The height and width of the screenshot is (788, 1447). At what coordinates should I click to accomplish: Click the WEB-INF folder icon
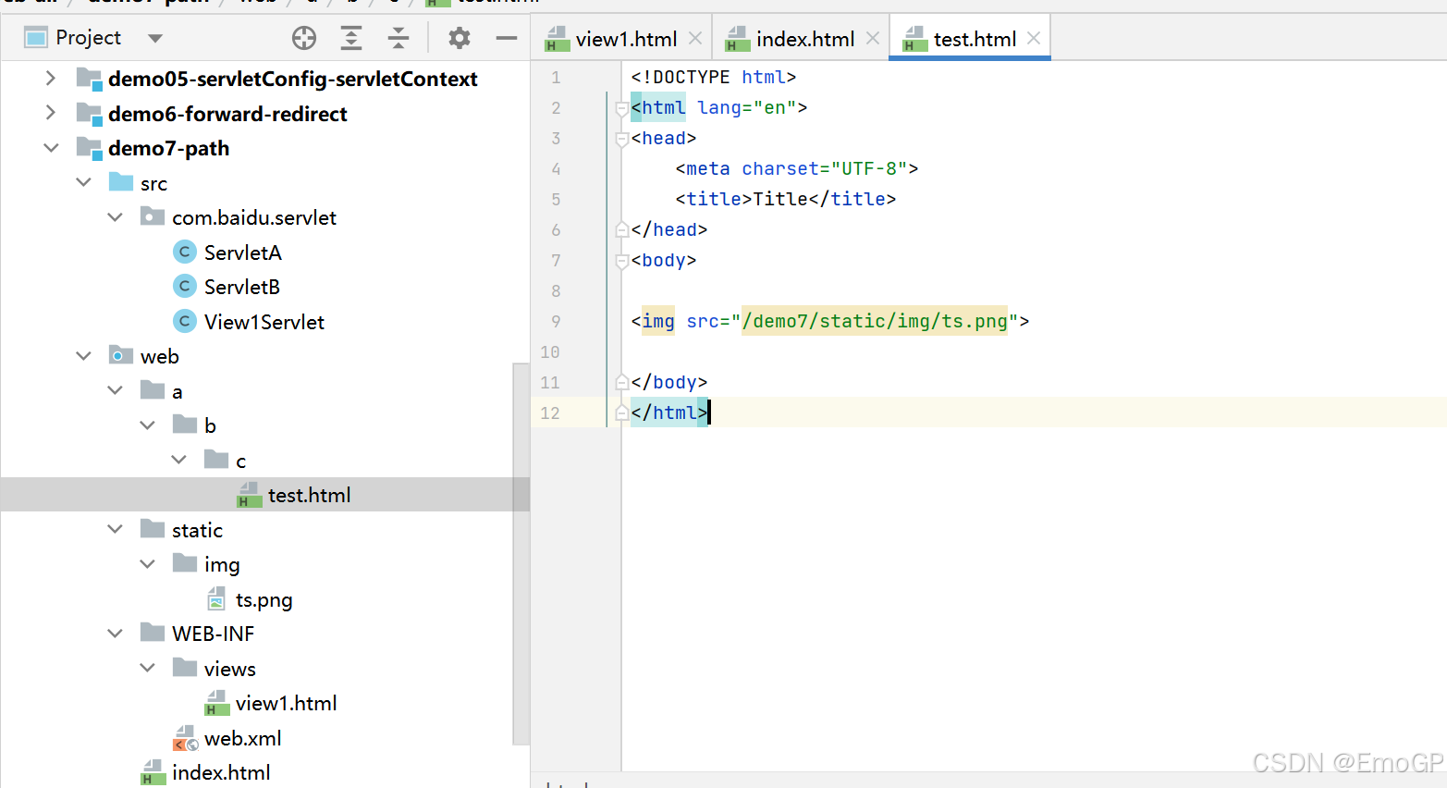pyautogui.click(x=153, y=633)
